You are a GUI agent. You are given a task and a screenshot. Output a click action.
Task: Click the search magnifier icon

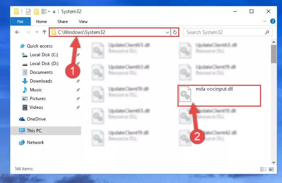(267, 33)
